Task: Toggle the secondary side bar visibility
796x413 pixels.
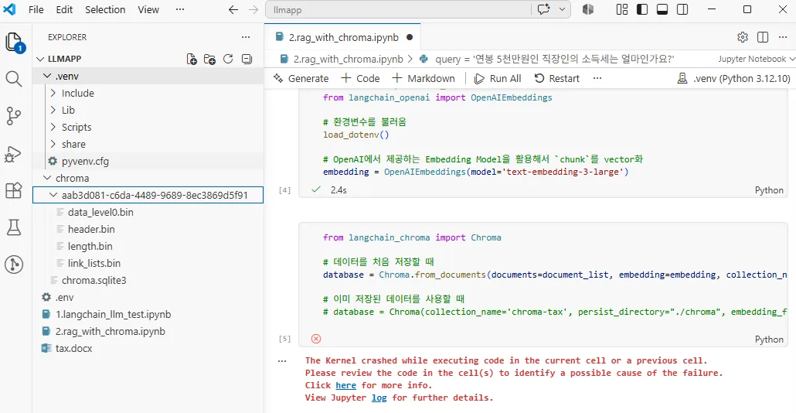Action: (682, 9)
